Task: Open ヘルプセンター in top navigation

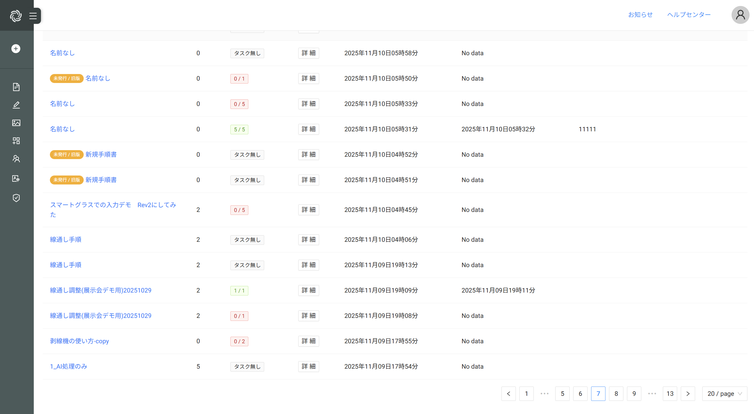Action: 689,15
